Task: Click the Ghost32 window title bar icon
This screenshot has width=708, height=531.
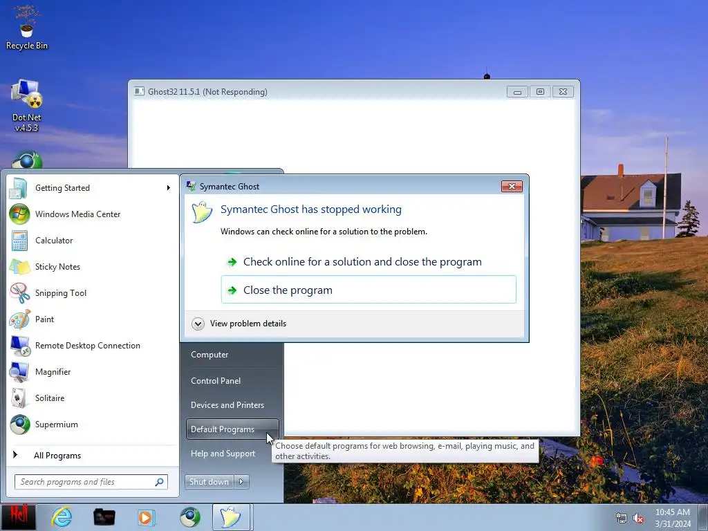Action: click(x=139, y=92)
